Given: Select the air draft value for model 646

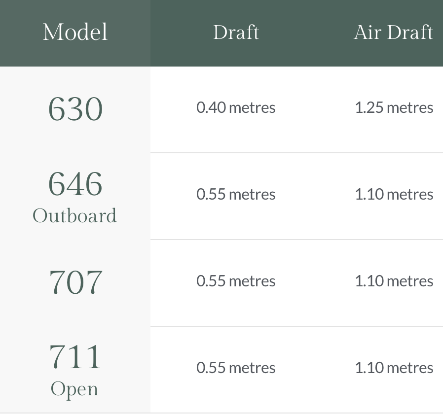Looking at the screenshot, I should pyautogui.click(x=394, y=195).
